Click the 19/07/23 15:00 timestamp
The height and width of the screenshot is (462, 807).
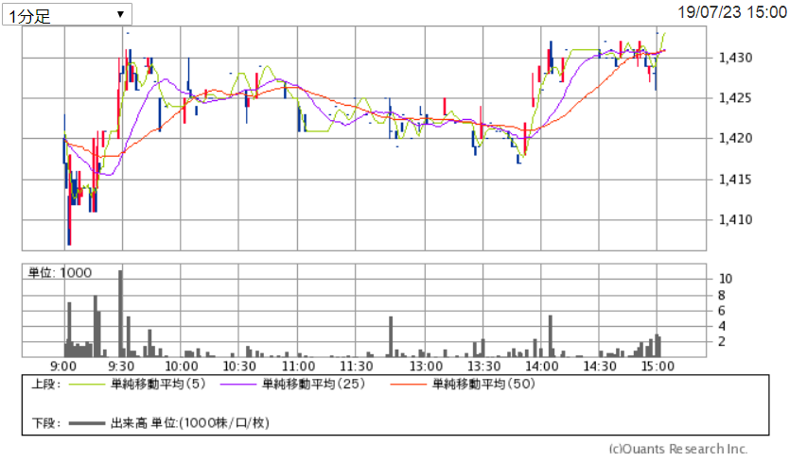tap(732, 12)
